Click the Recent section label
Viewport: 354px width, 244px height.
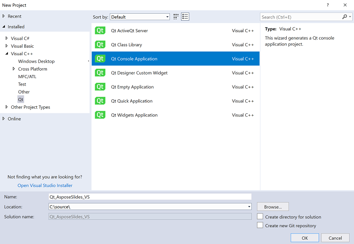(x=15, y=16)
